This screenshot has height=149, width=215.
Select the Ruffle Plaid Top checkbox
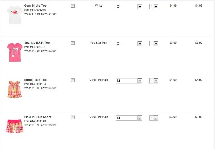pyautogui.click(x=73, y=80)
